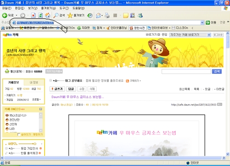Open Favorites (즐겨찾기) star toolbar button

click(x=76, y=15)
